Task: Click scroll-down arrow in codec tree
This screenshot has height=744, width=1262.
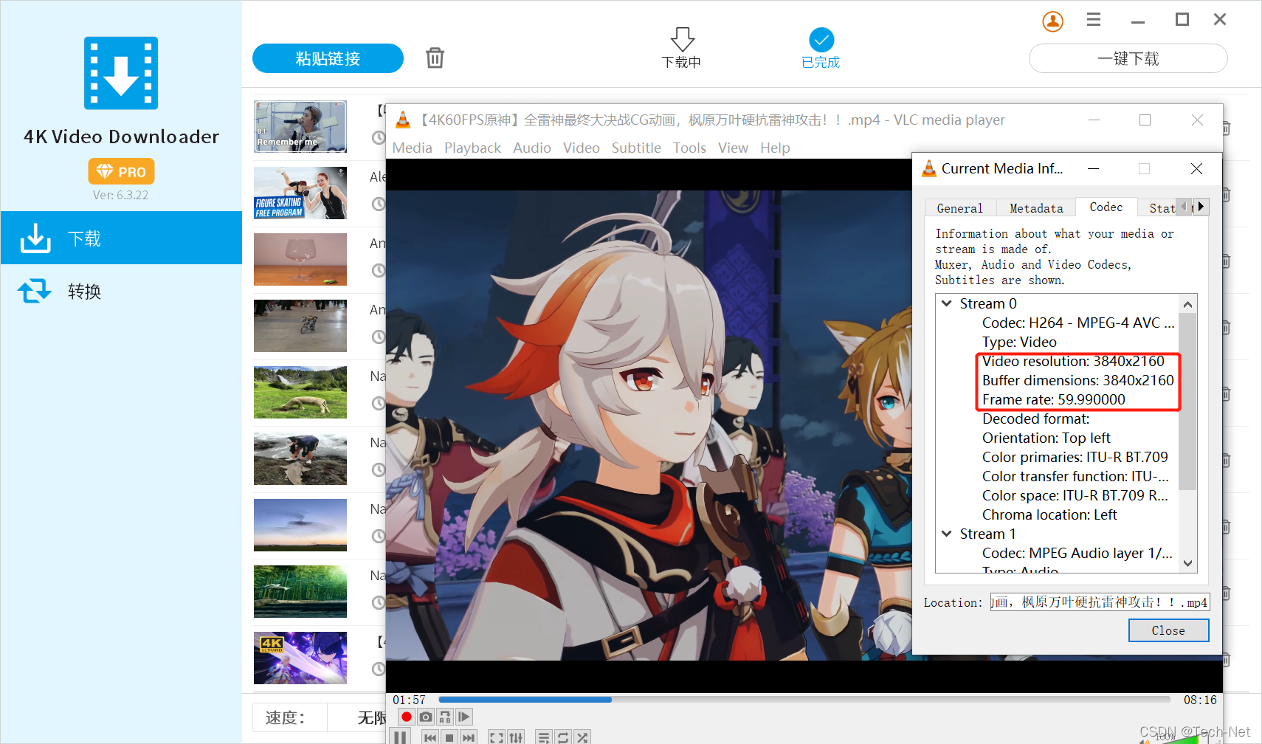Action: [x=1187, y=563]
